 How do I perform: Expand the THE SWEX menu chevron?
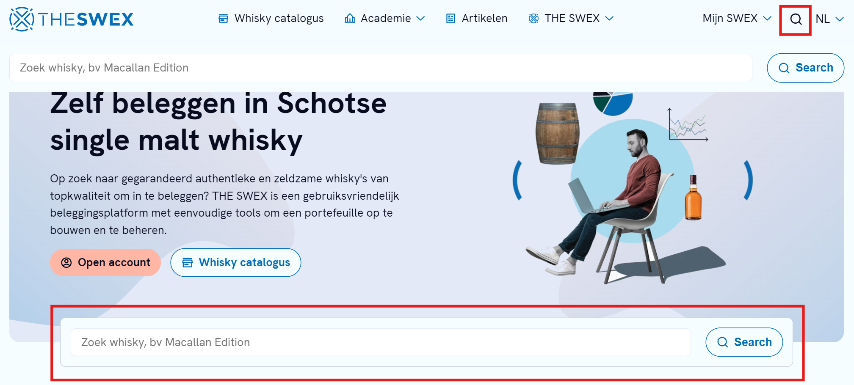[x=609, y=19]
